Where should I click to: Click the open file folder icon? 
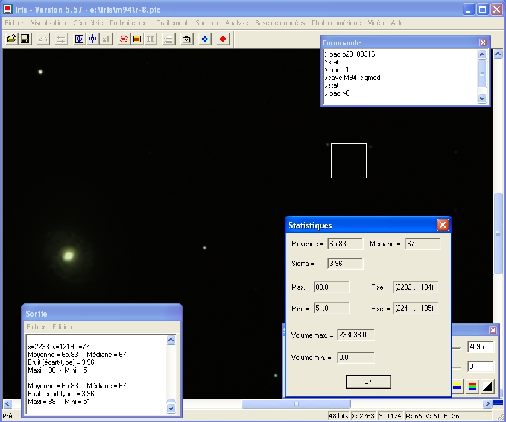tap(11, 39)
